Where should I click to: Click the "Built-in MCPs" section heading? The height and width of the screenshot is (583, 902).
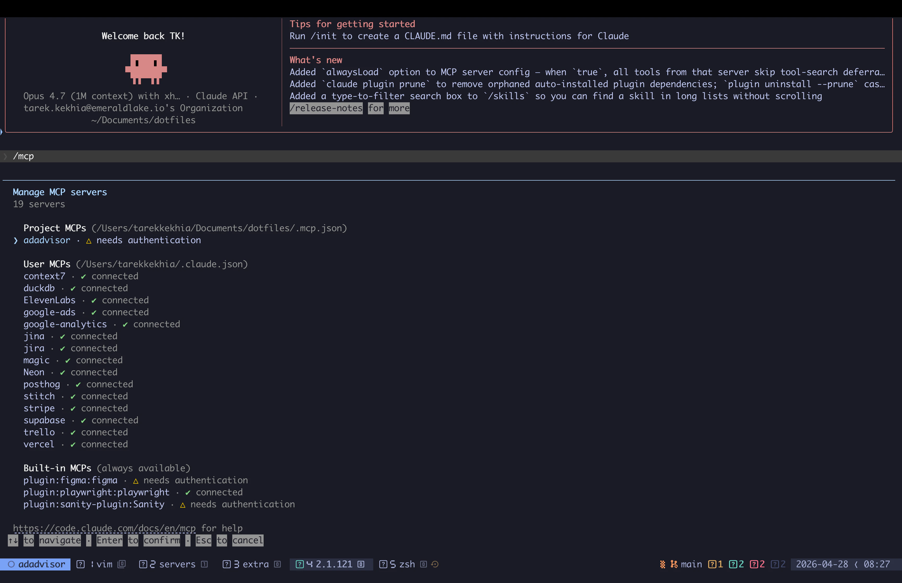57,468
